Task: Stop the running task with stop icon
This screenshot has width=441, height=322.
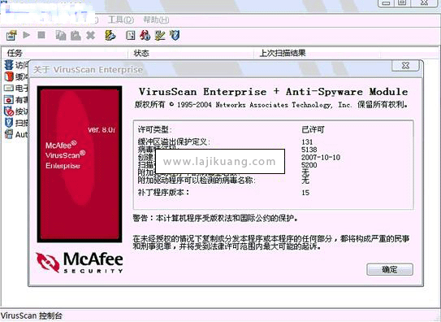Action: (41, 35)
